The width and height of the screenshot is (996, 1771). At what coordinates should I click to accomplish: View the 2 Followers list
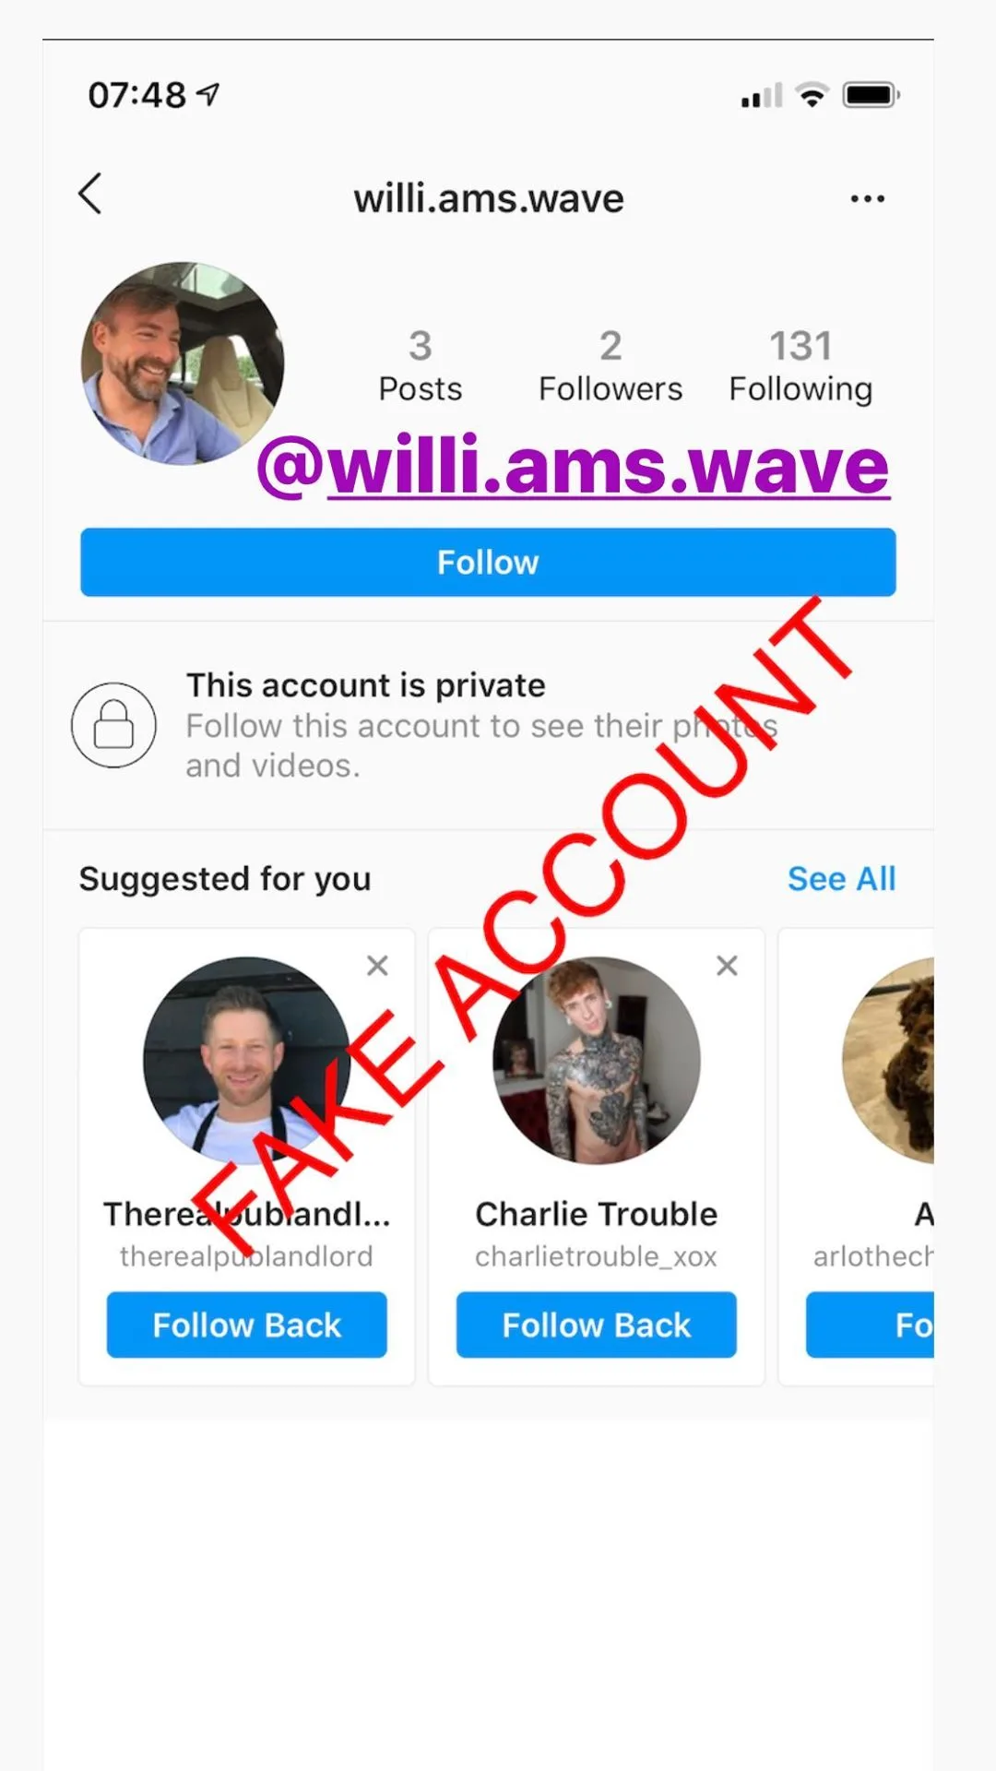click(611, 366)
